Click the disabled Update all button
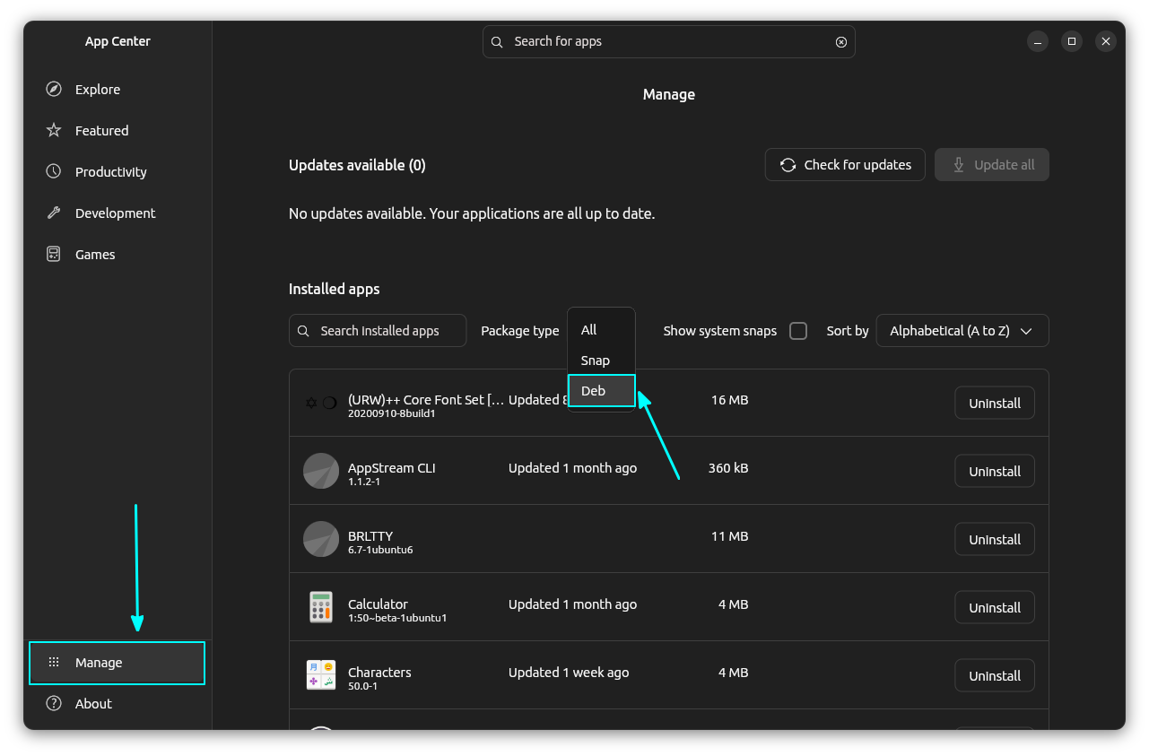The height and width of the screenshot is (756, 1149). [991, 164]
